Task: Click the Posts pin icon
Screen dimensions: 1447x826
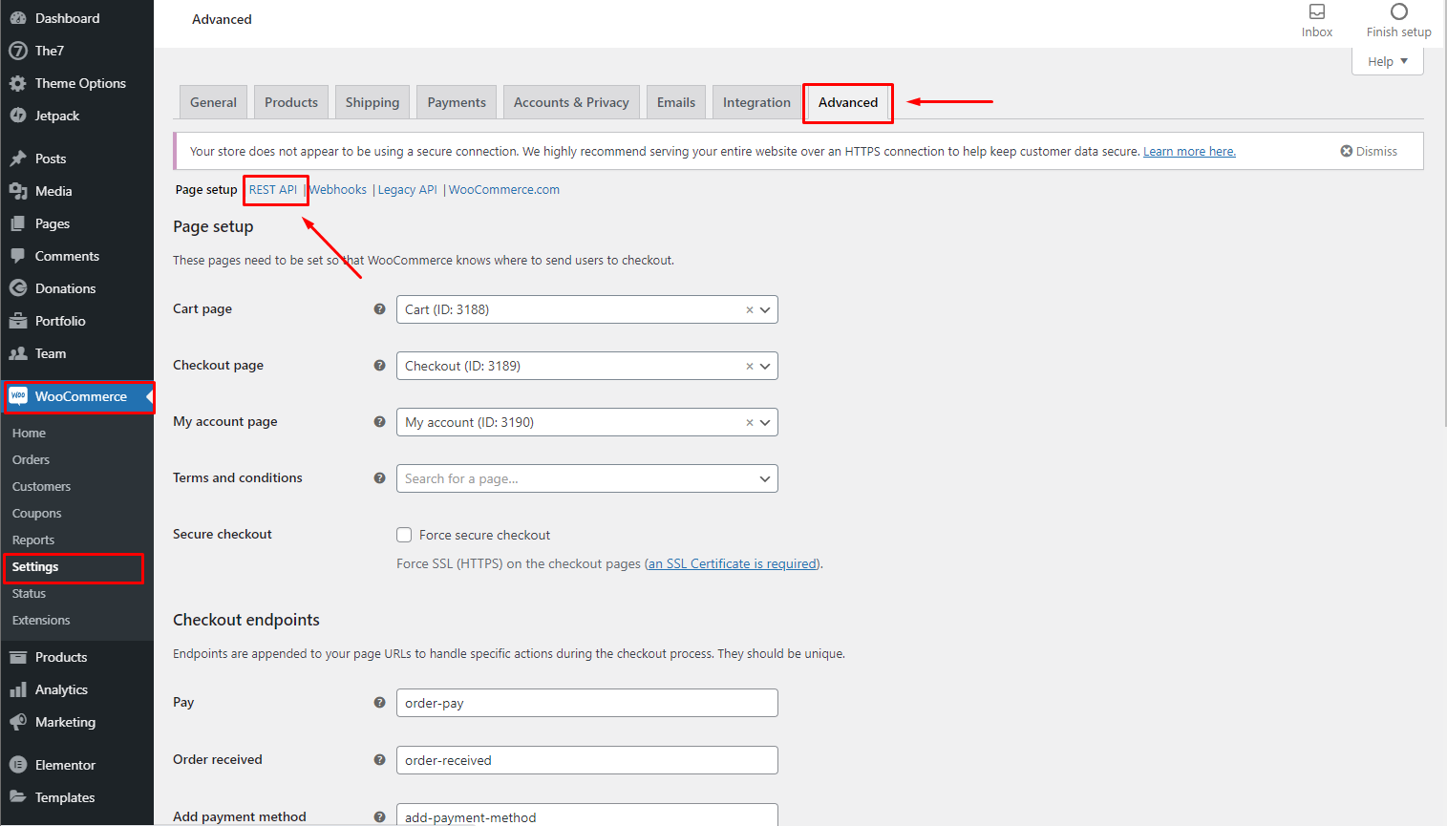Action: (x=18, y=159)
